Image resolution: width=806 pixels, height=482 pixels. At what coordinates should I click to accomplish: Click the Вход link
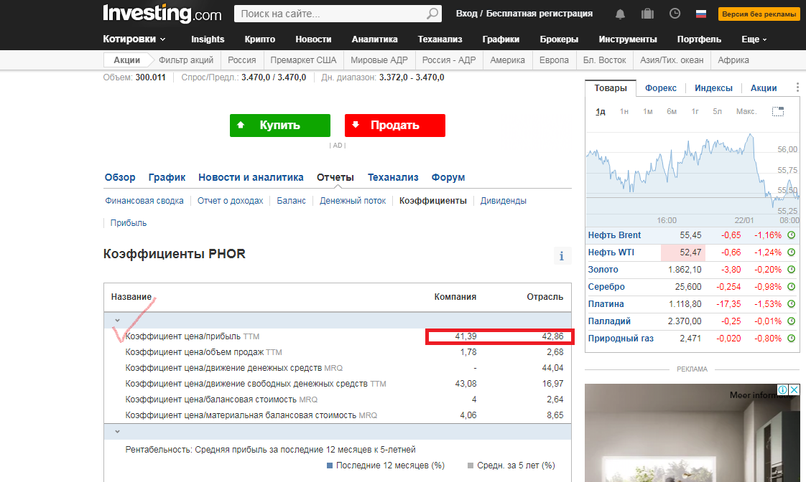(467, 14)
